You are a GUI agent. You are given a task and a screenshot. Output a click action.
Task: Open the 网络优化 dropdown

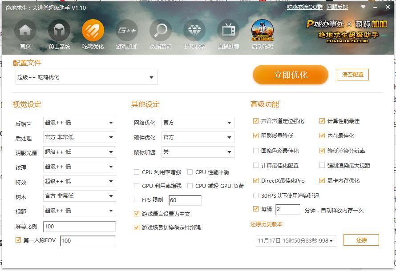(198, 123)
